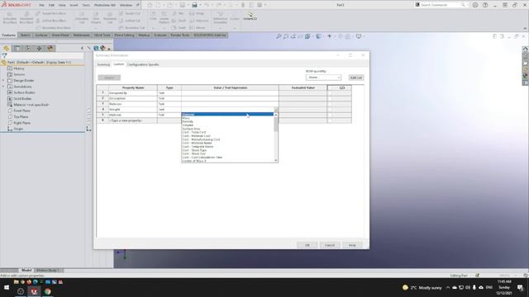Tick the link checkbox for Weight row
Screen dimensions: 529x297
click(330, 110)
